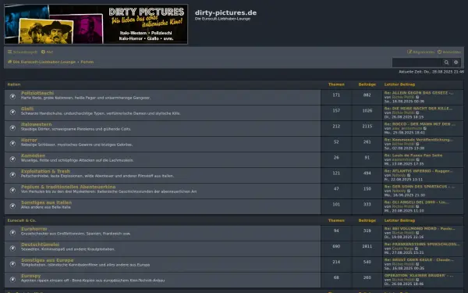View latest post icon in Deutschtümelei row

(x=417, y=248)
